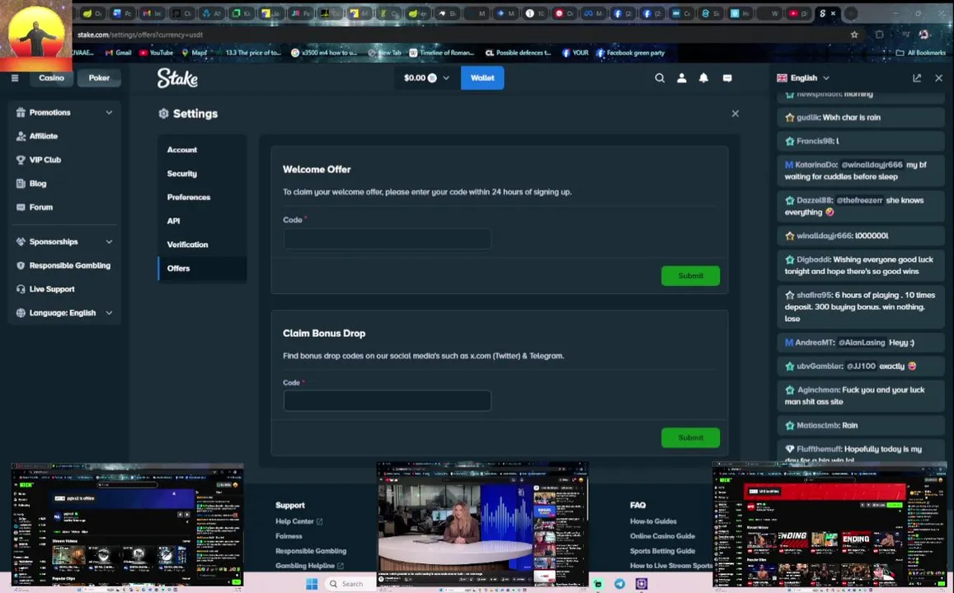Image resolution: width=954 pixels, height=593 pixels.
Task: Click the Language globe icon
Action: [21, 313]
